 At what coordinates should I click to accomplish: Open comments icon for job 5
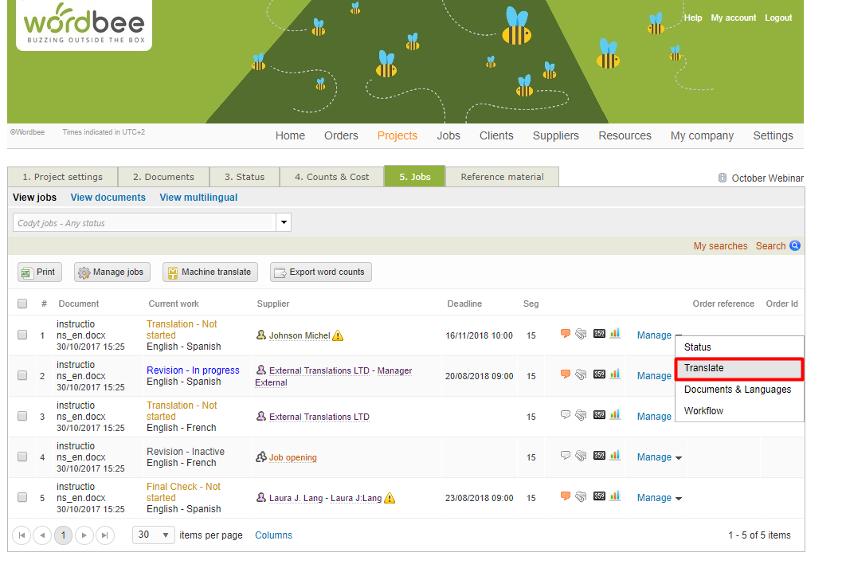pyautogui.click(x=566, y=496)
